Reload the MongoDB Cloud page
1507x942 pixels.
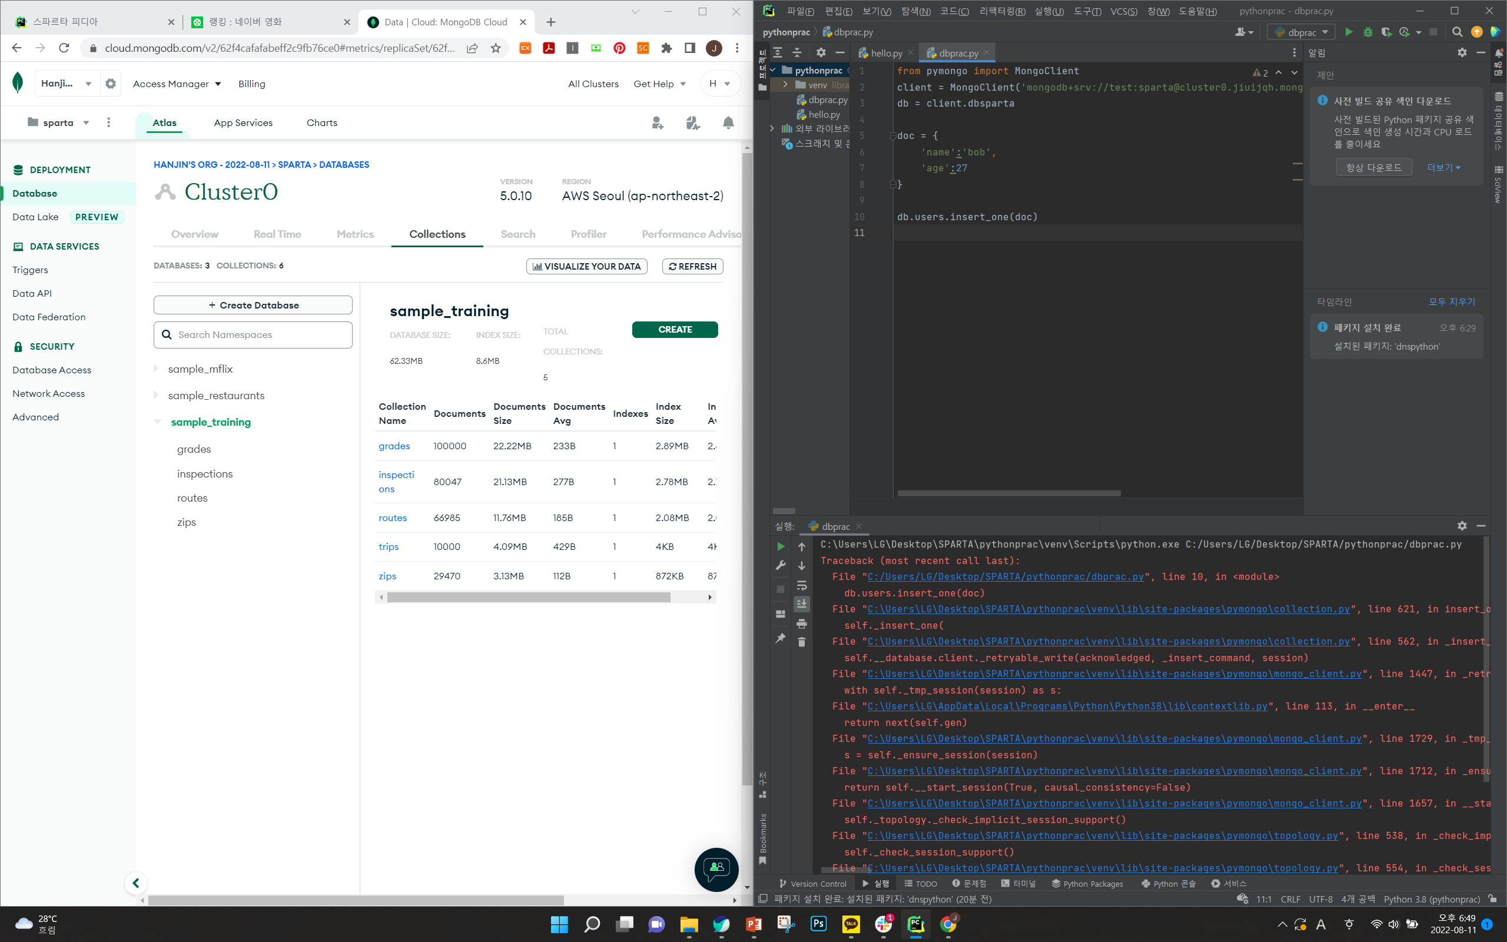pos(64,48)
